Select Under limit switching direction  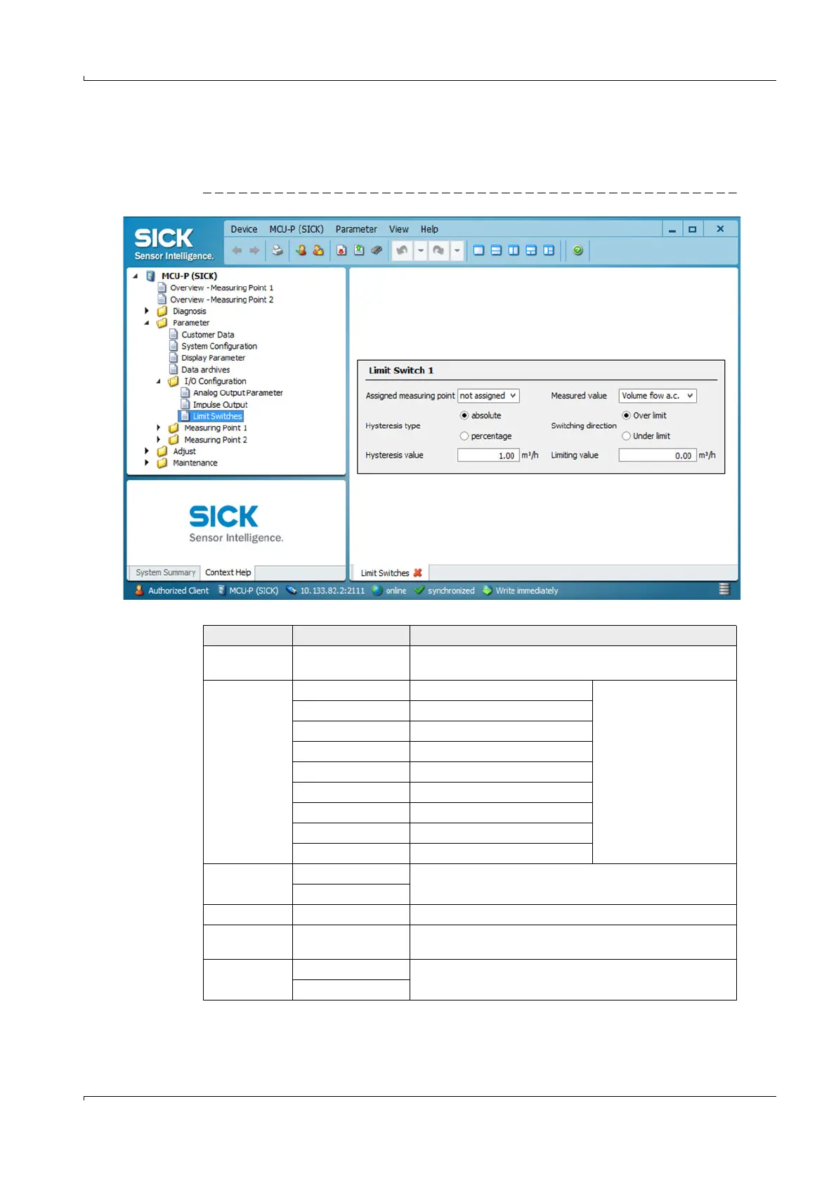pyautogui.click(x=626, y=436)
